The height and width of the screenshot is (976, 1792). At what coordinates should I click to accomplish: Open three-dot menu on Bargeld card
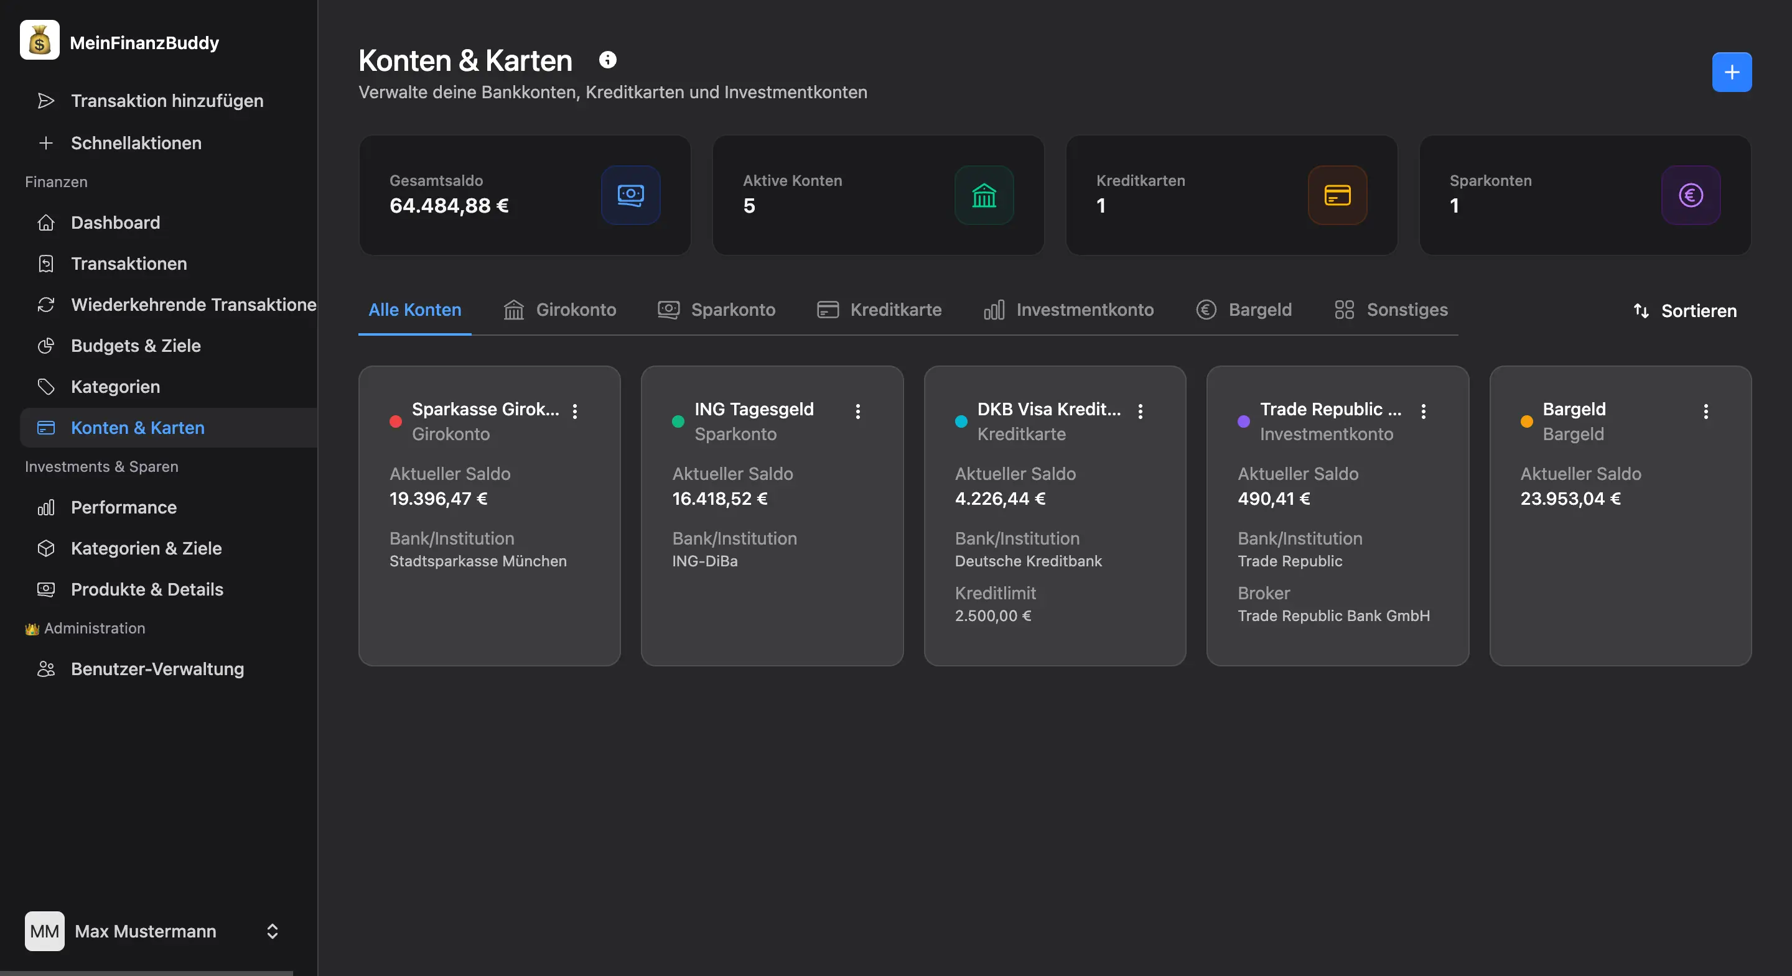(1705, 412)
